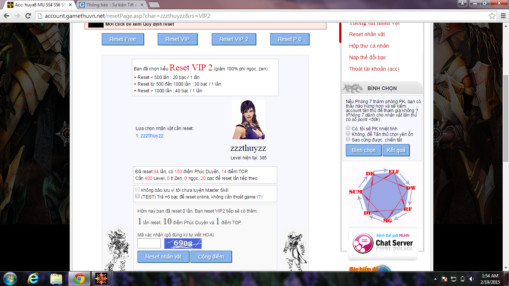Choose 'Không, để Tân thủ chơi yên ổn'

tap(348, 134)
